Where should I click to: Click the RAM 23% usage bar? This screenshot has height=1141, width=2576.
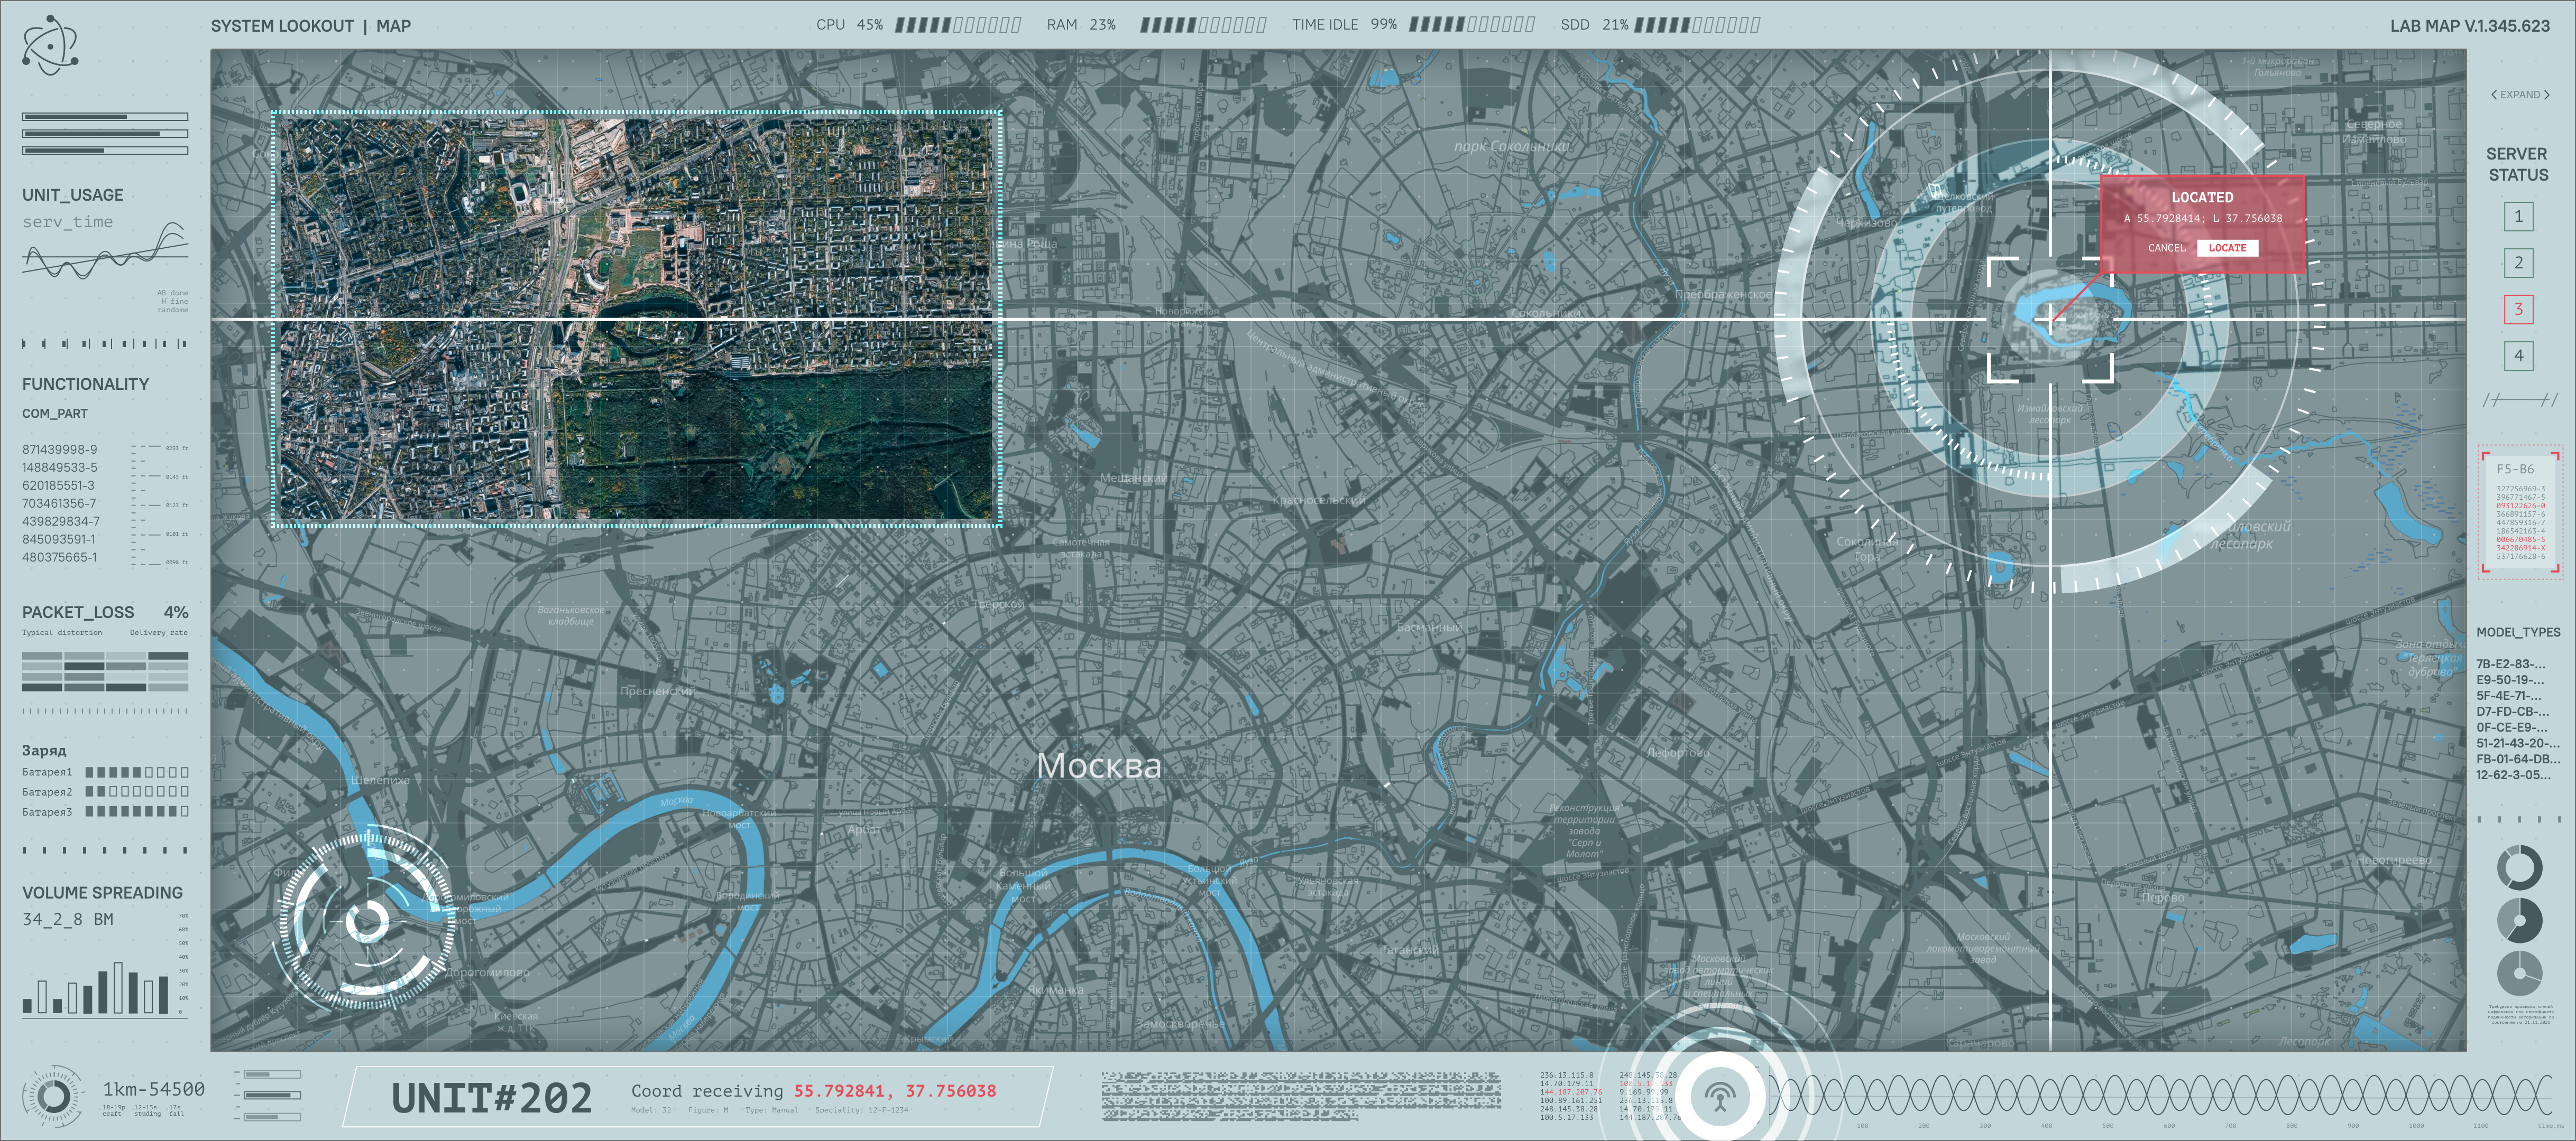coord(1203,25)
